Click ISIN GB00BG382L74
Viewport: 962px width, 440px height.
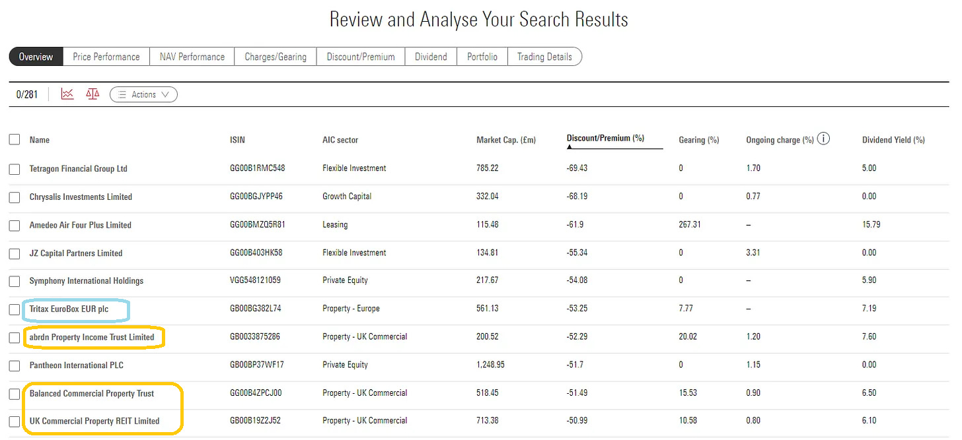pyautogui.click(x=255, y=309)
